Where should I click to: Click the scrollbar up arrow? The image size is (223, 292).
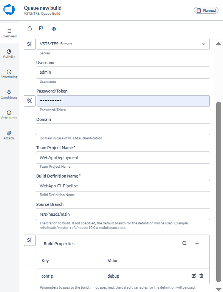pos(218,43)
